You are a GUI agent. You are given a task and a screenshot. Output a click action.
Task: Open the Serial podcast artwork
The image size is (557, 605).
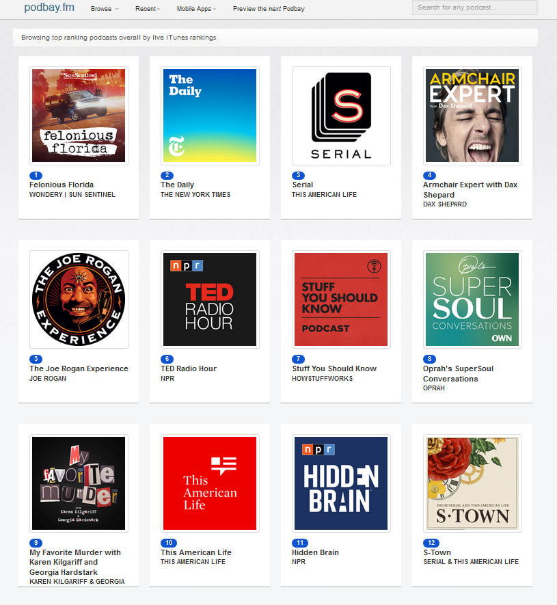click(x=341, y=116)
